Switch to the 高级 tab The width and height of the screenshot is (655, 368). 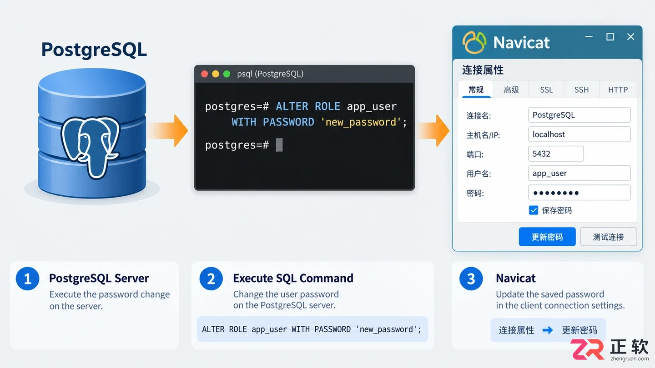511,90
